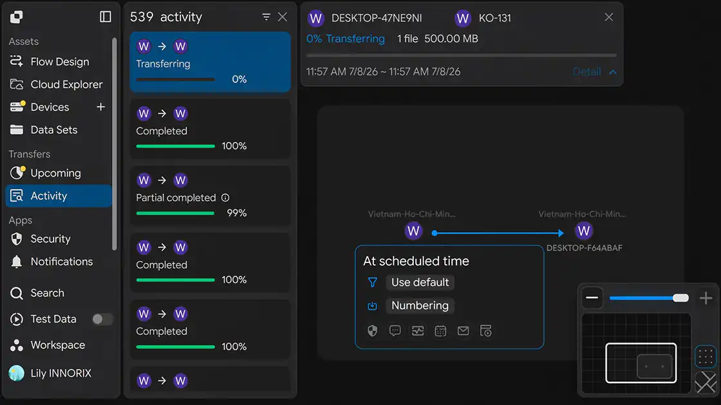Collapse the sidebar panel toggle icon
Viewport: 721px width, 405px height.
106,17
